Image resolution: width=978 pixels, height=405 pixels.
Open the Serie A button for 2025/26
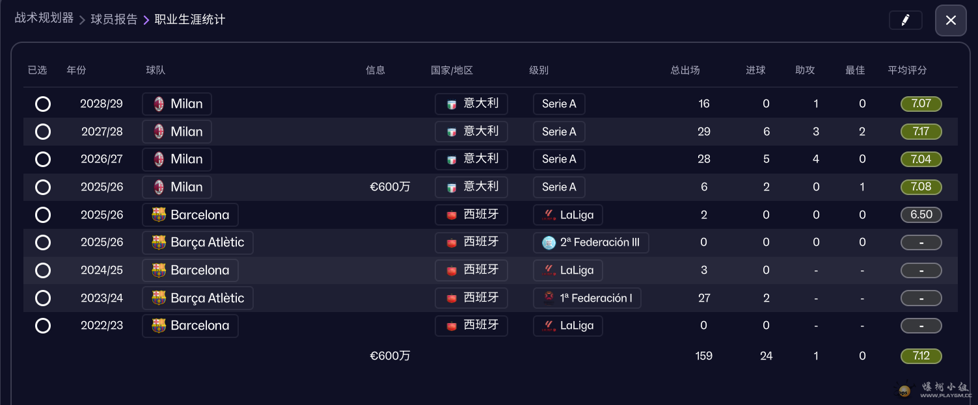tap(559, 187)
